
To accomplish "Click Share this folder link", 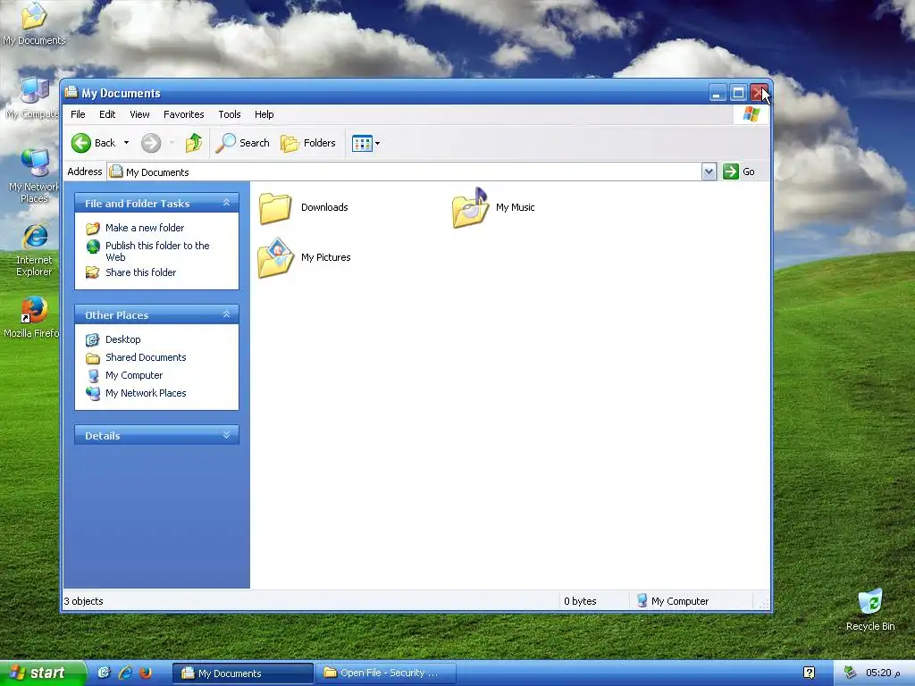I will coord(140,272).
